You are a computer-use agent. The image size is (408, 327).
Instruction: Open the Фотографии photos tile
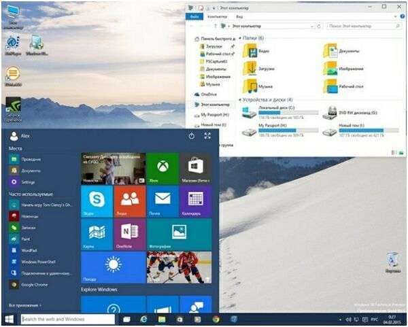(180, 235)
